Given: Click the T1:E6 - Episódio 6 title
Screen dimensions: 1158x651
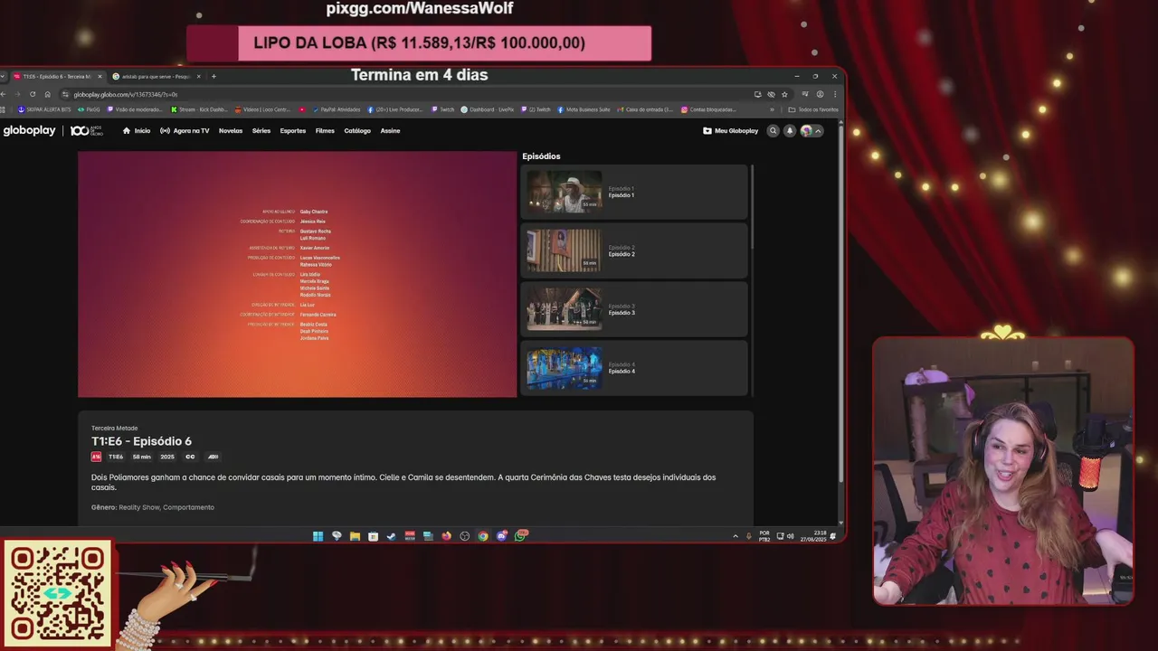Looking at the screenshot, I should point(141,441).
